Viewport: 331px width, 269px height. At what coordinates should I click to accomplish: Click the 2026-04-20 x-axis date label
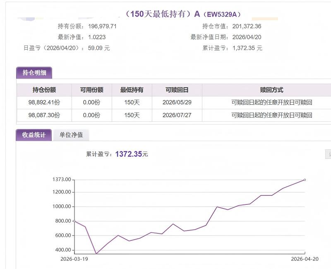(305, 259)
